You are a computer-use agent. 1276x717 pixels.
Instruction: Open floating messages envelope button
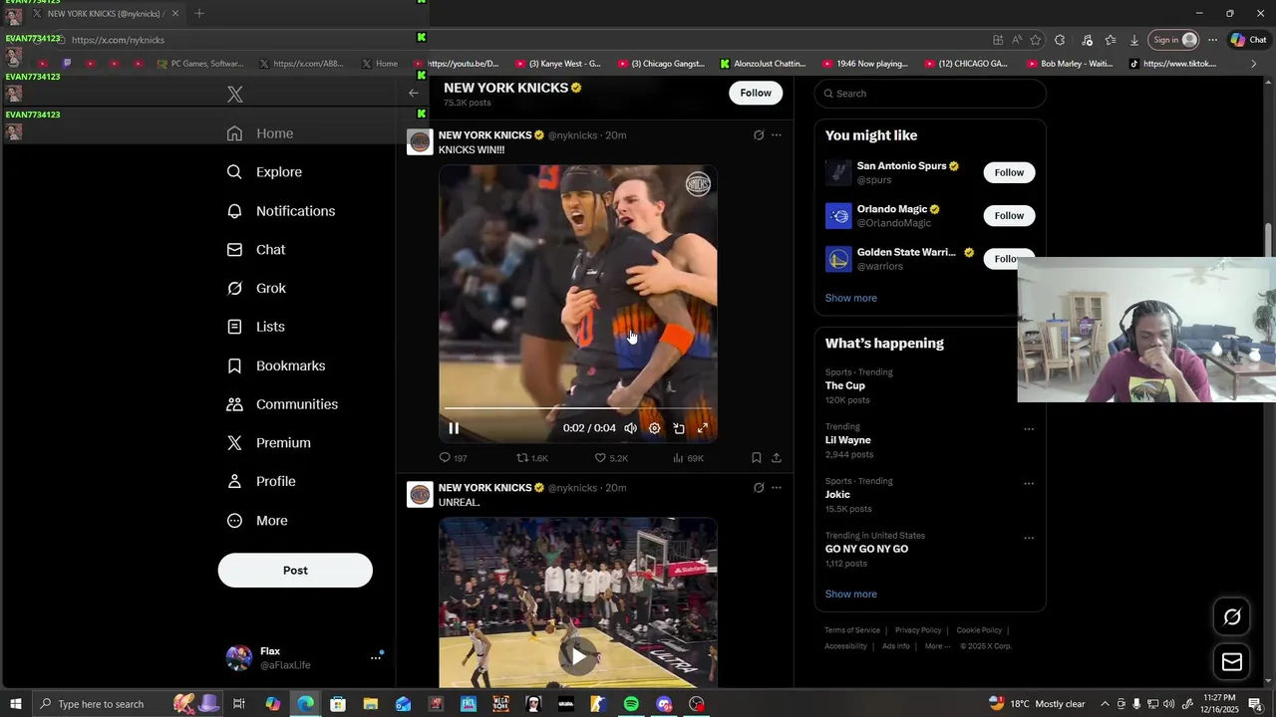[1232, 662]
